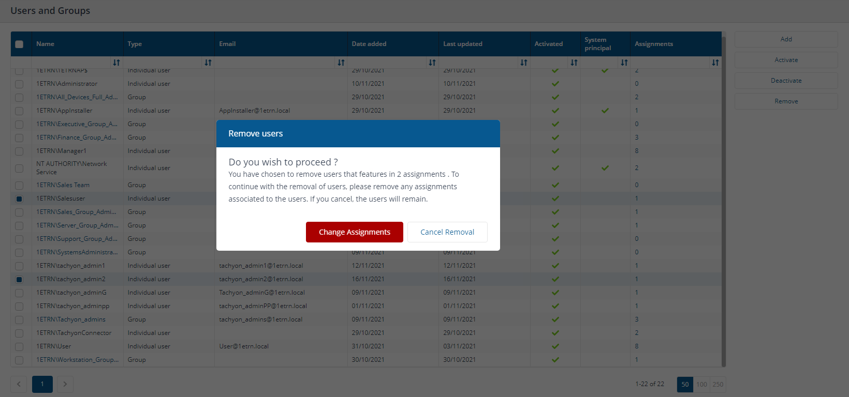Toggle the select-all checkbox in header
This screenshot has width=849, height=397.
[19, 44]
